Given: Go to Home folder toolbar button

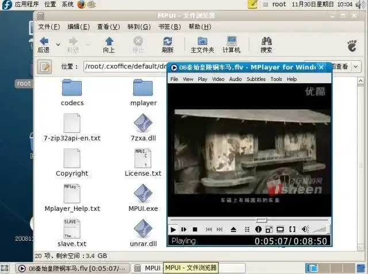Looking at the screenshot, I should click(x=202, y=45).
